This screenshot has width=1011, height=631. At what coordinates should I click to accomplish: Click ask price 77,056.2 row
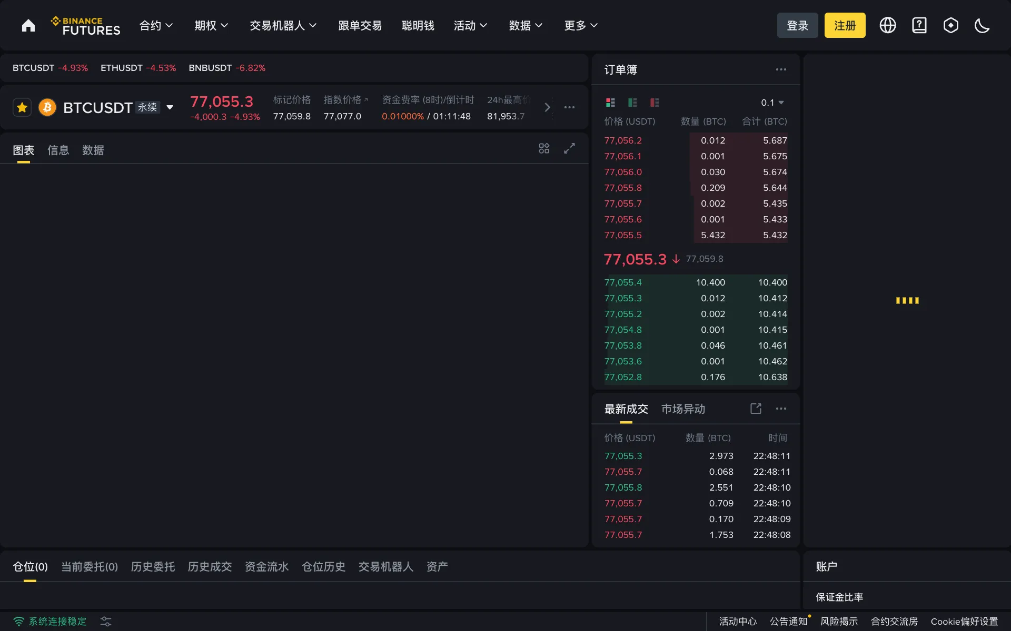pos(696,140)
